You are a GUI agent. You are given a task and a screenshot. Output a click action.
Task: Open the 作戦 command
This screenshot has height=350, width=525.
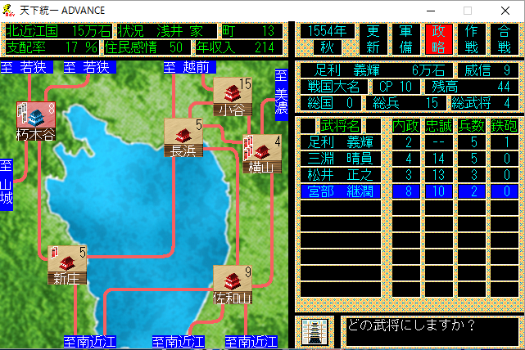point(471,39)
